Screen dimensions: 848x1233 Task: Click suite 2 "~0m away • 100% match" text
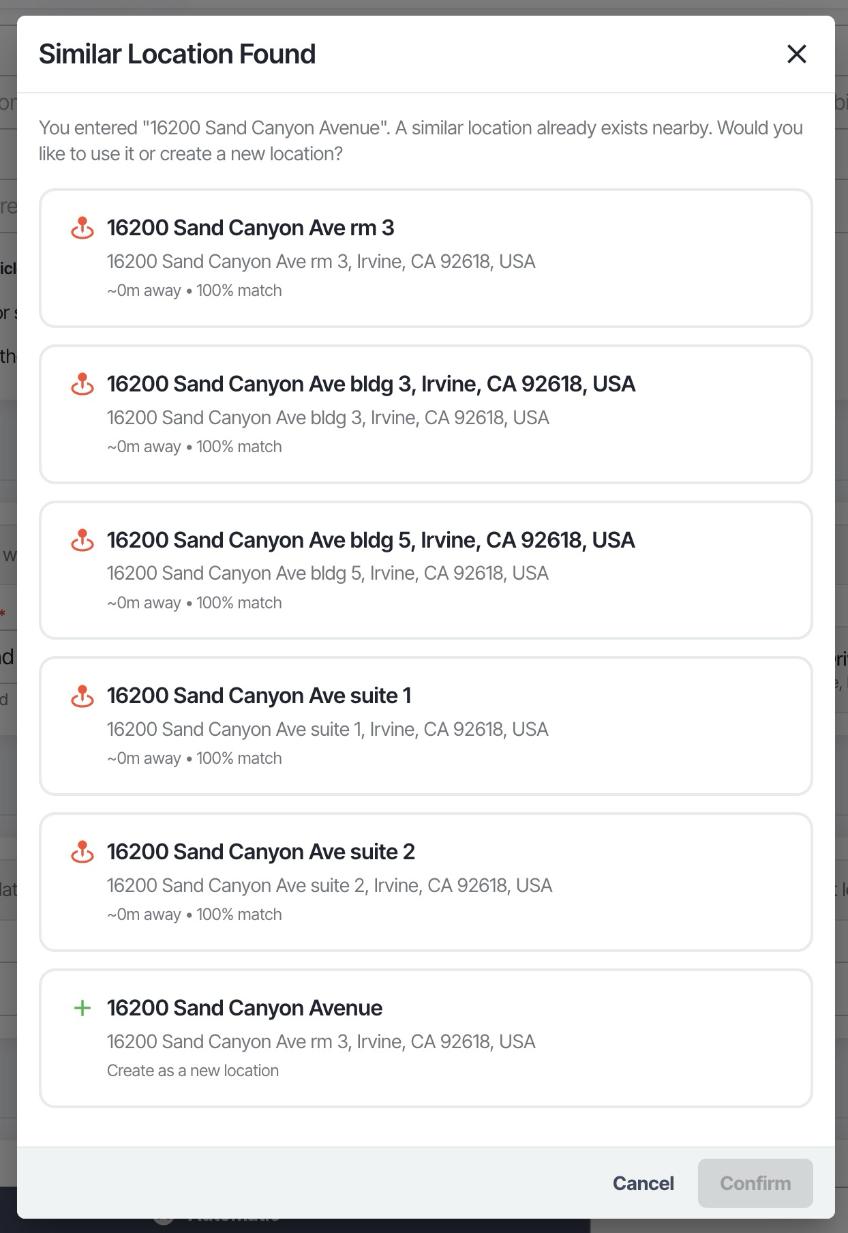point(194,915)
